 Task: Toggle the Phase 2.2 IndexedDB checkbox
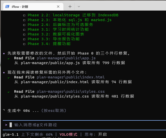pyautogui.click(x=24, y=15)
